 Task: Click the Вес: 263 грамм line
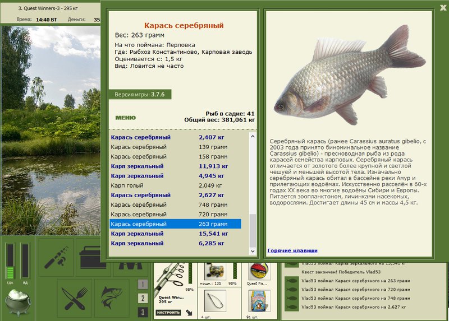point(139,35)
